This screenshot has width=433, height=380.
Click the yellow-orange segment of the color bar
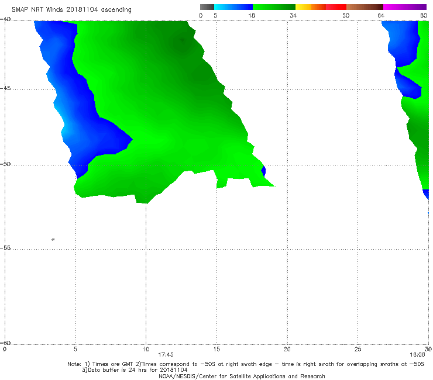click(311, 7)
